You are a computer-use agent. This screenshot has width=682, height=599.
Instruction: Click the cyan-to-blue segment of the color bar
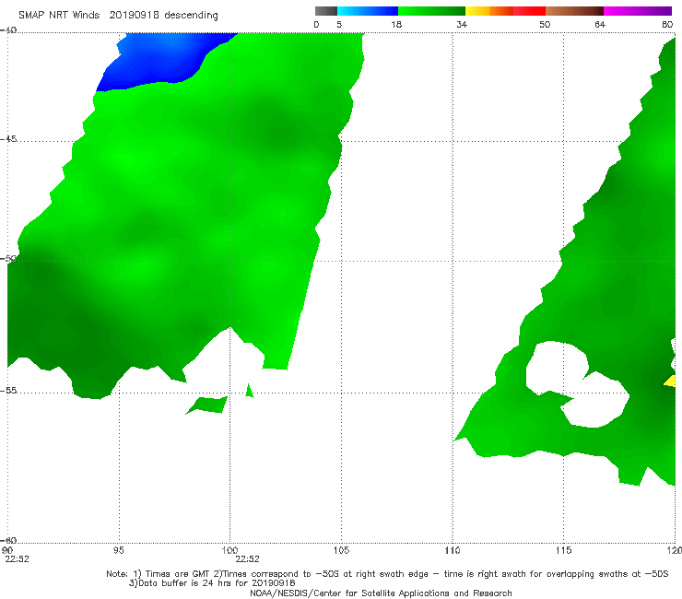point(368,11)
